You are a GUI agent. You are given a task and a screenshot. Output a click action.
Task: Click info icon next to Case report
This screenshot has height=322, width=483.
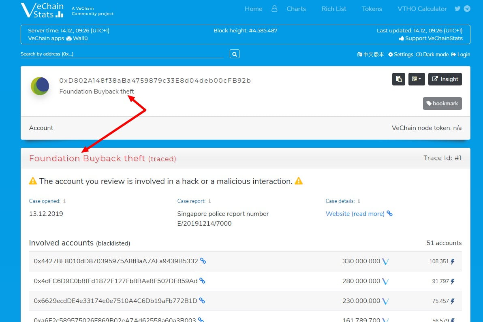(209, 201)
